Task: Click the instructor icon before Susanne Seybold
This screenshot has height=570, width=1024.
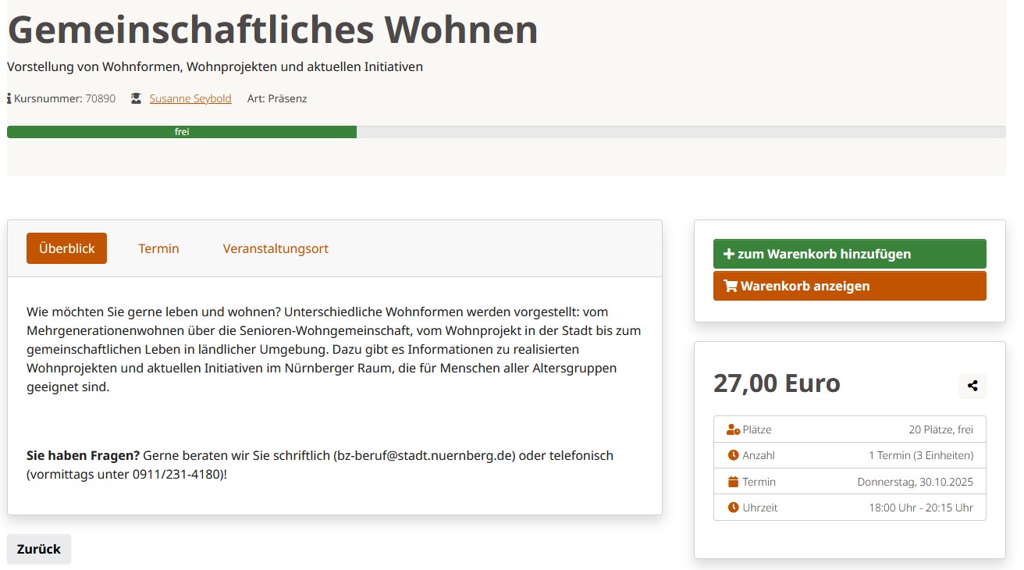Action: point(137,99)
